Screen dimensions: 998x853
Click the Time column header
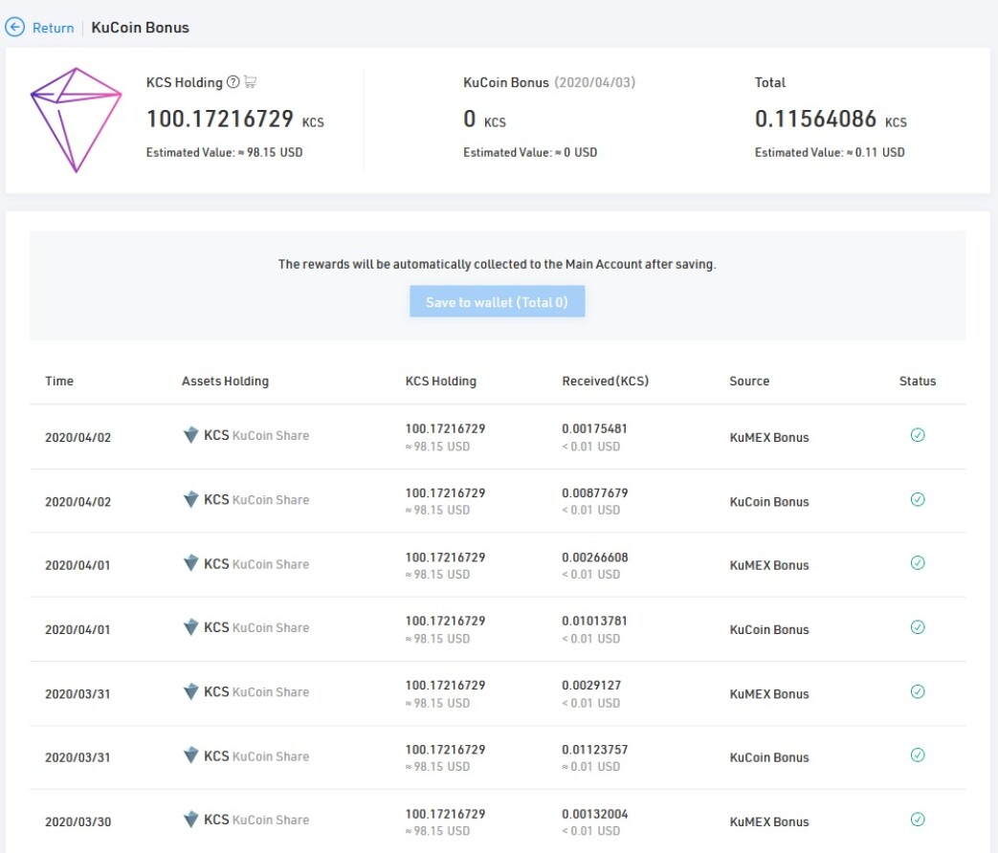click(59, 381)
